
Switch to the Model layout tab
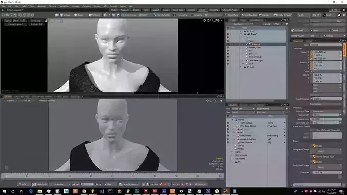point(113,10)
